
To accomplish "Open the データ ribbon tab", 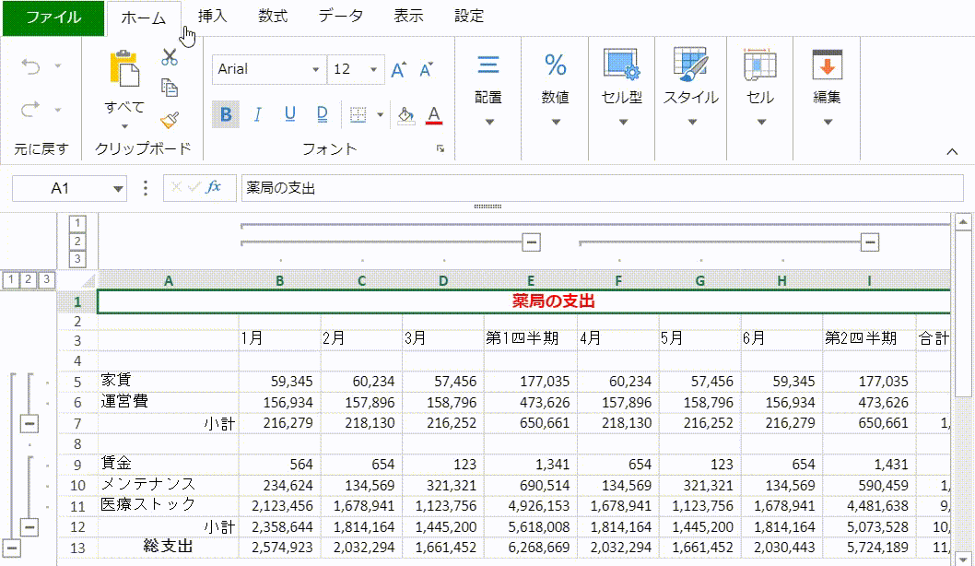I will pyautogui.click(x=340, y=17).
